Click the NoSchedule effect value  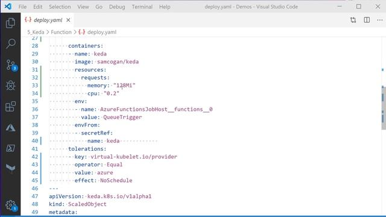pos(116,180)
